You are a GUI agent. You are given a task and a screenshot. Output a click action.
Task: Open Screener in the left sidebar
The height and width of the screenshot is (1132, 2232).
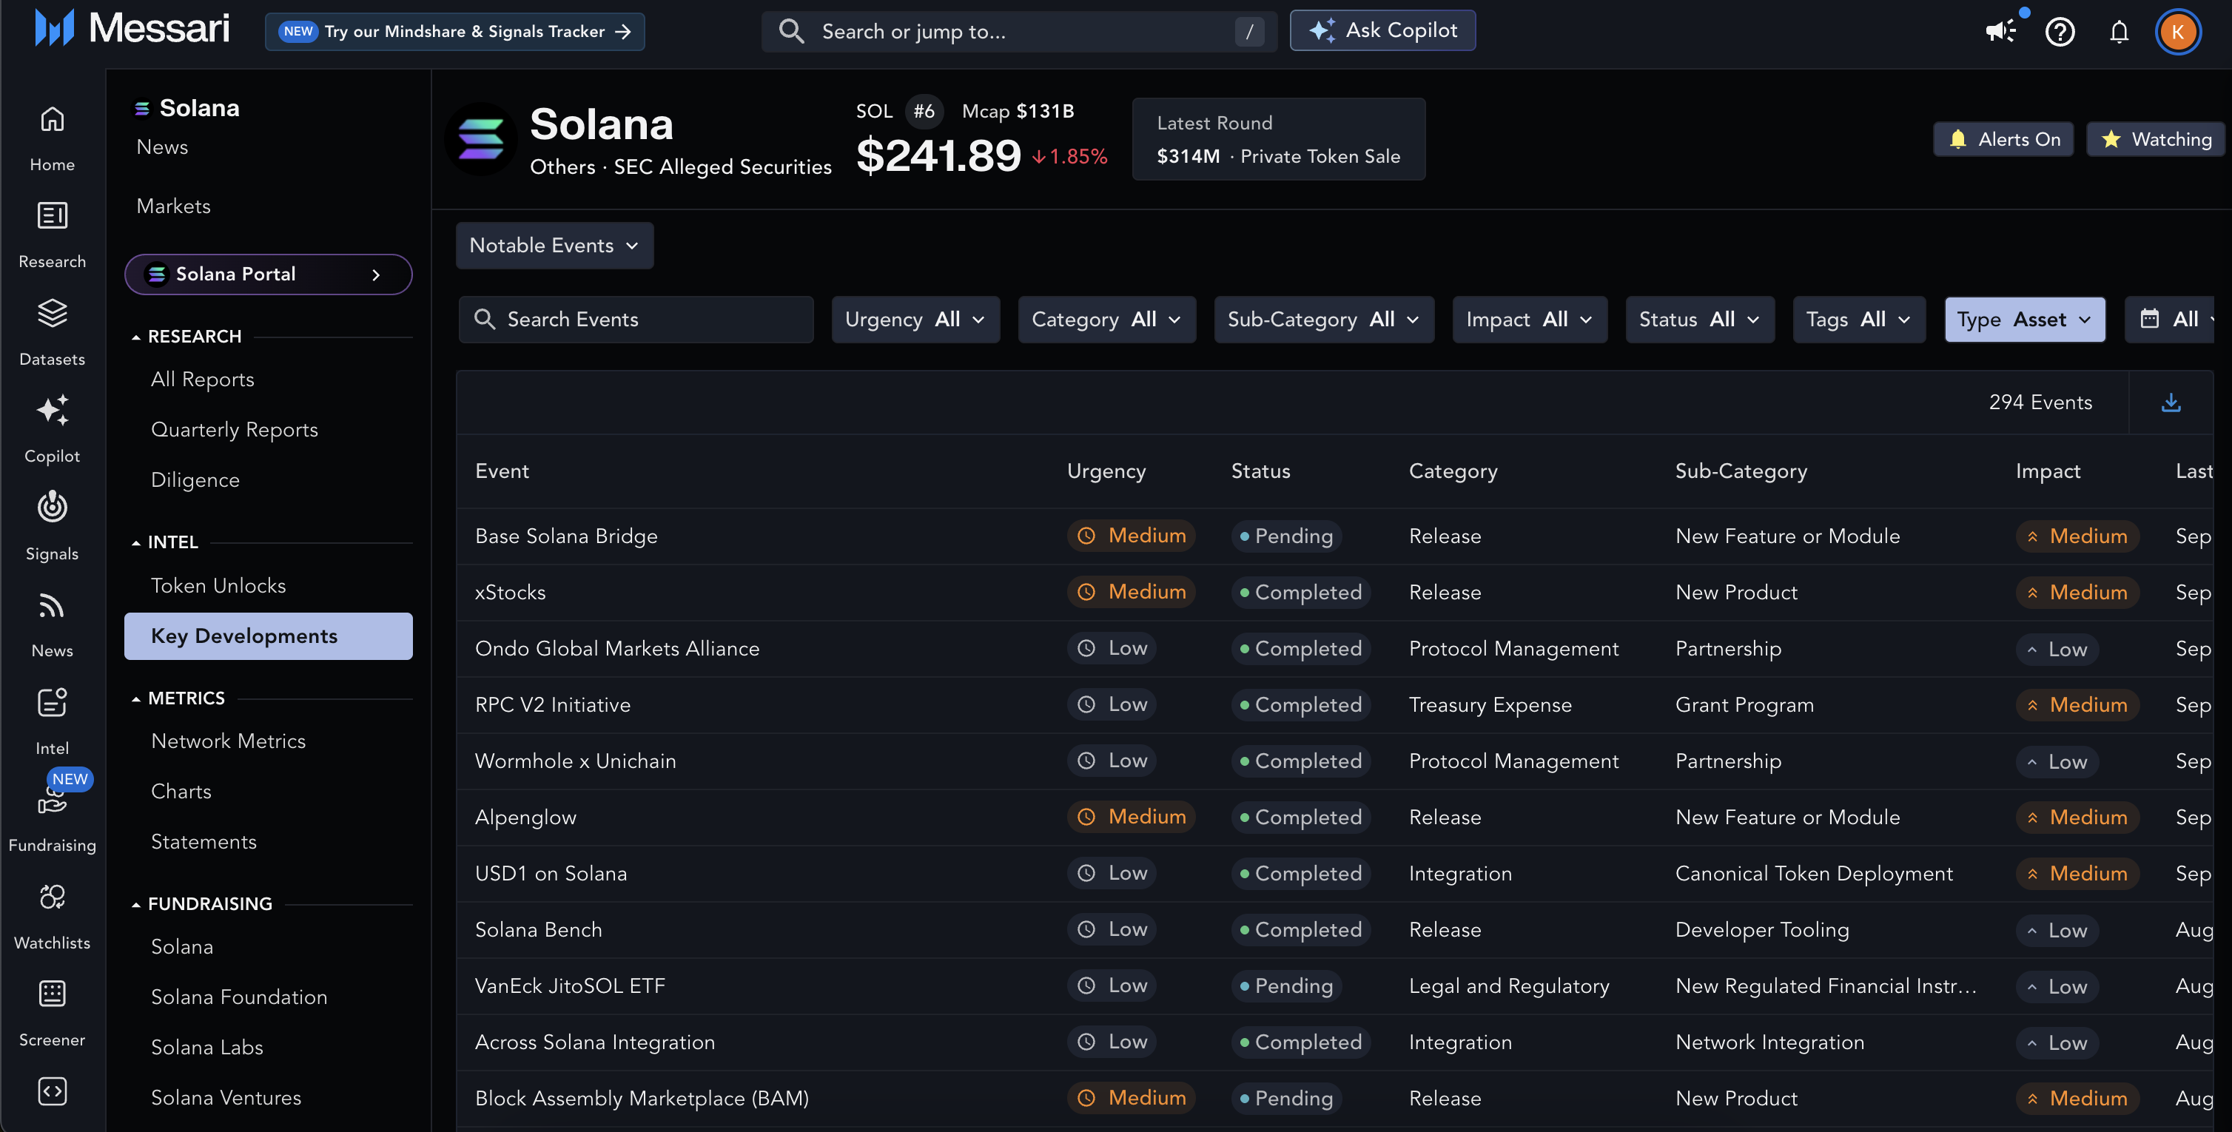point(52,1012)
